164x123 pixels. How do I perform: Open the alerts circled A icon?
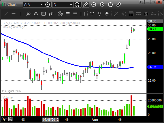(110, 5)
